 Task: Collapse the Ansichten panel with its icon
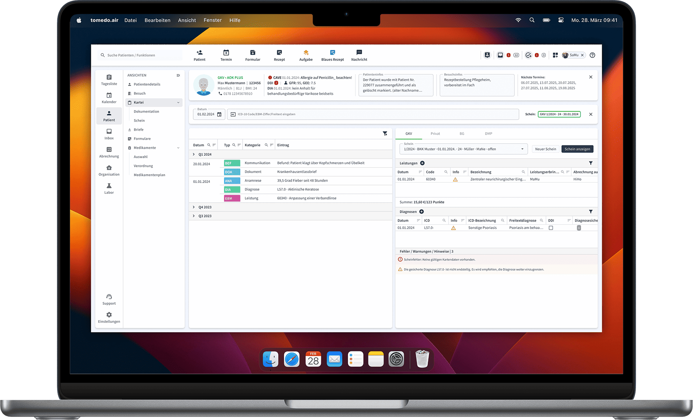178,75
